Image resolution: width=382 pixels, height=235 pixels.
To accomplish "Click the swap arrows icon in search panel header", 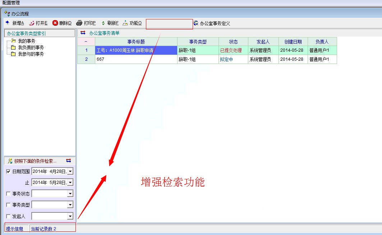I will pyautogui.click(x=69, y=161).
